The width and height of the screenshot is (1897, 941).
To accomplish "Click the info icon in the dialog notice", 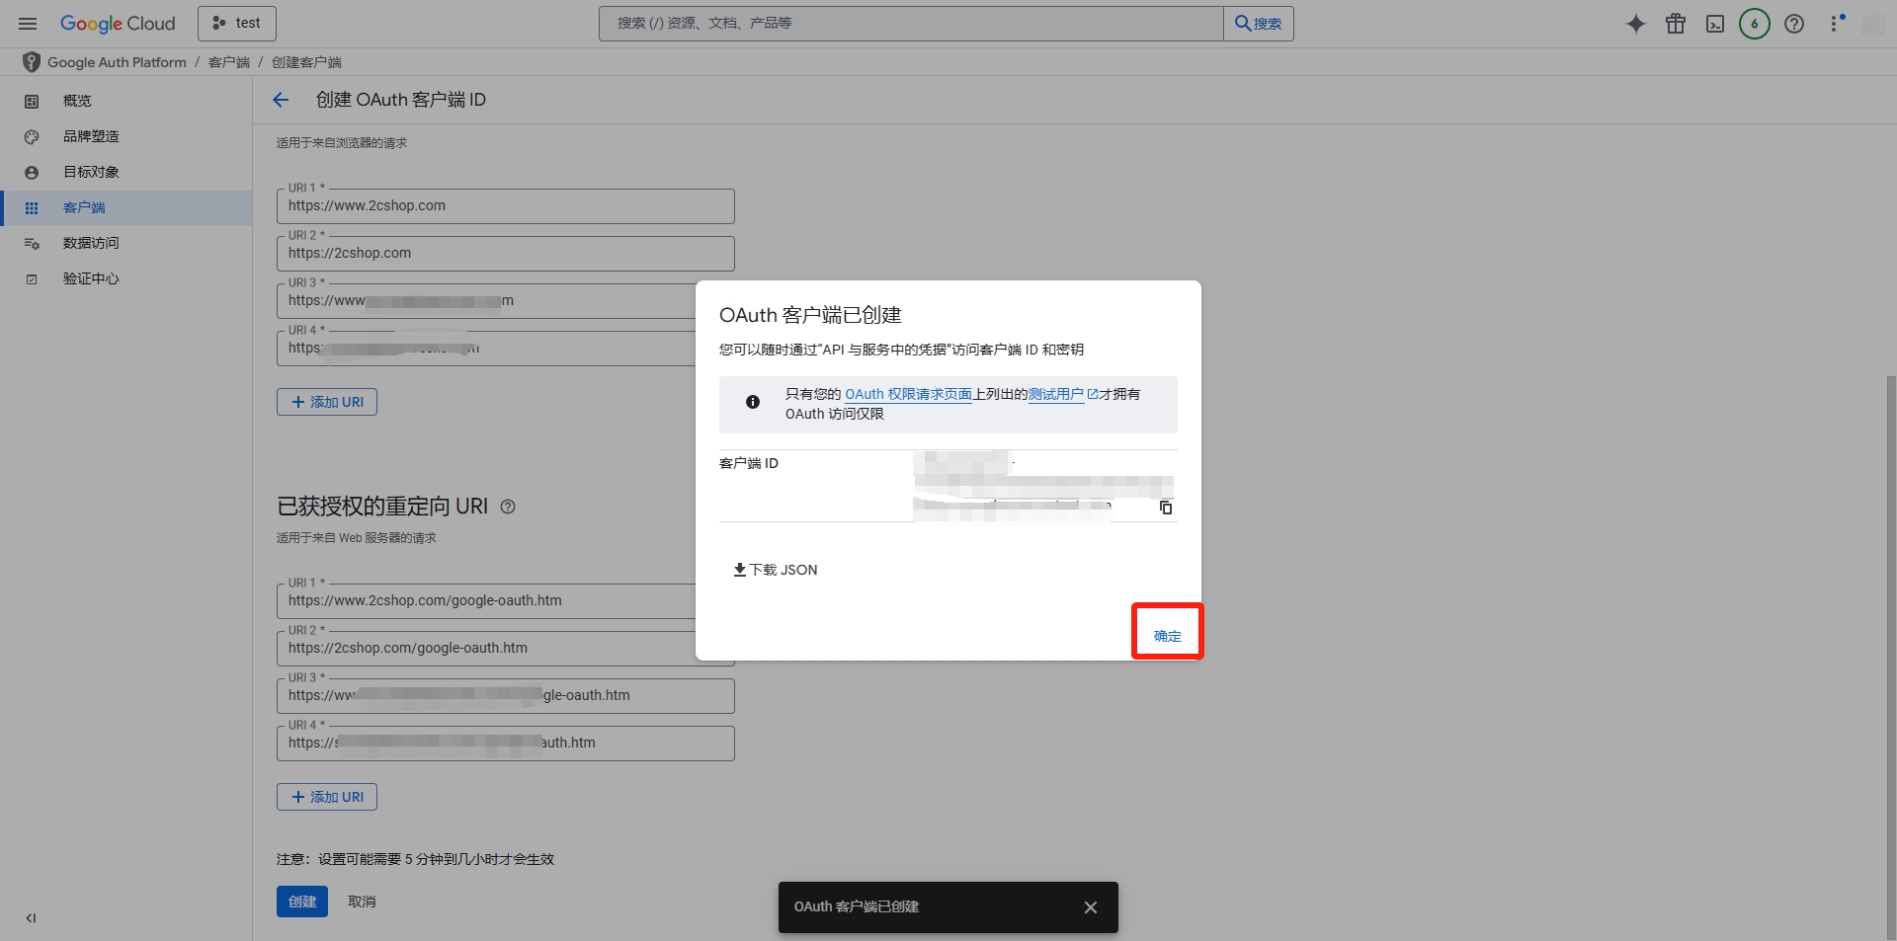I will (753, 402).
